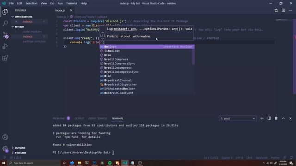Open the Help menu
This screenshot has height=166, width=296.
(84, 3)
